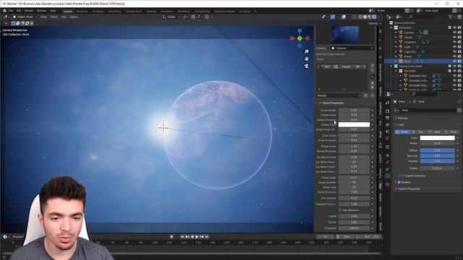The image size is (463, 260).
Task: Open viewport Options dropdown
Action: click(374, 23)
